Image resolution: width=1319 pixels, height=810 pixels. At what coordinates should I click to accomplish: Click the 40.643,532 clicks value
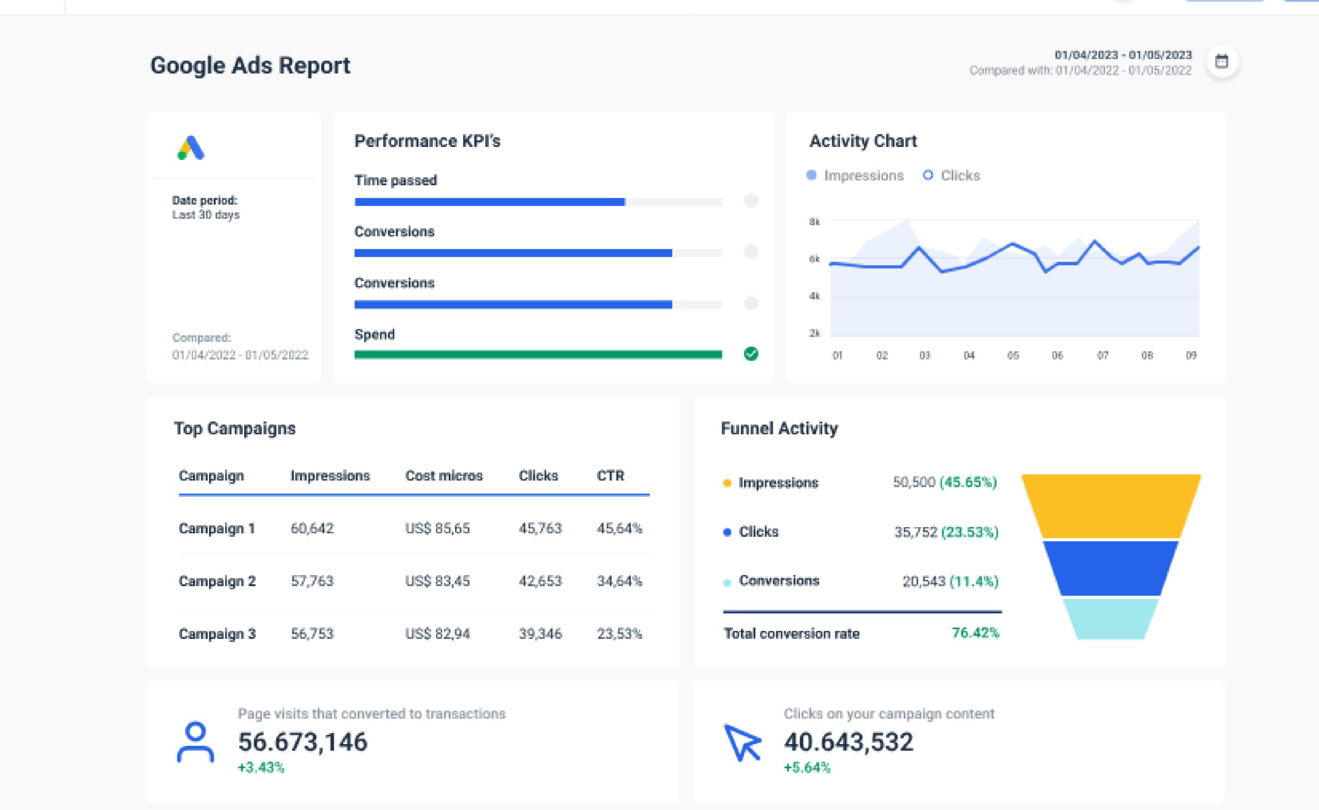tap(848, 742)
